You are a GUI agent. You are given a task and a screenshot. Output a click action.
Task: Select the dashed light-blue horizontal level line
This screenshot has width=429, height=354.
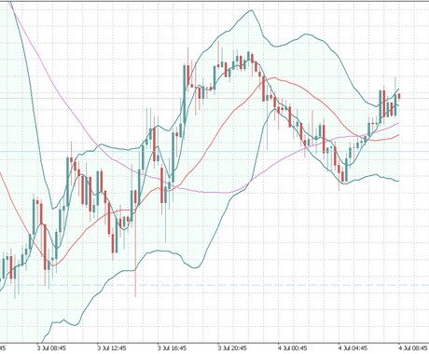[214, 285]
